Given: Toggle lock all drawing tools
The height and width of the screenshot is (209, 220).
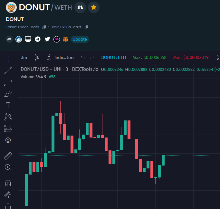Looking at the screenshot, I should pyautogui.click(x=8, y=206).
